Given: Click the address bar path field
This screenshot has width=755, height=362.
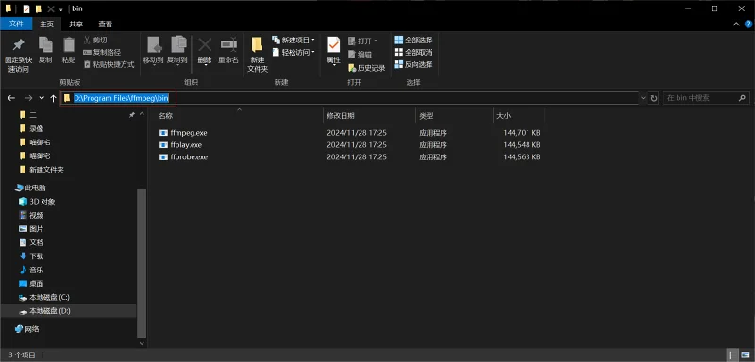Looking at the screenshot, I should pos(349,98).
